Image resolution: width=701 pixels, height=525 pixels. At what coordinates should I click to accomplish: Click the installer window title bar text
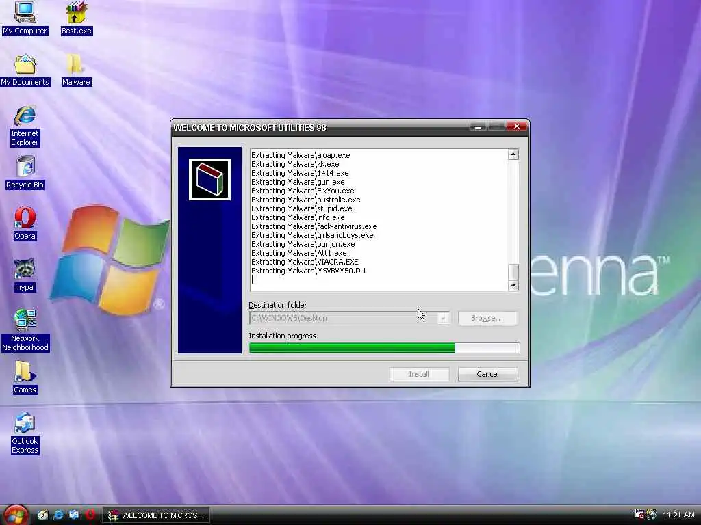click(250, 128)
